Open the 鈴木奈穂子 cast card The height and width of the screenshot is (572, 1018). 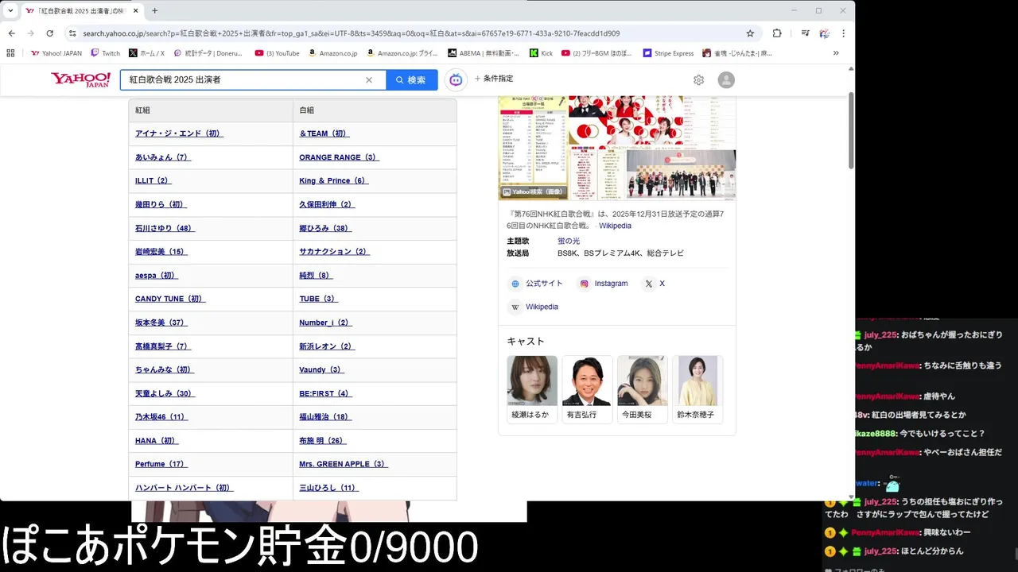pos(697,389)
